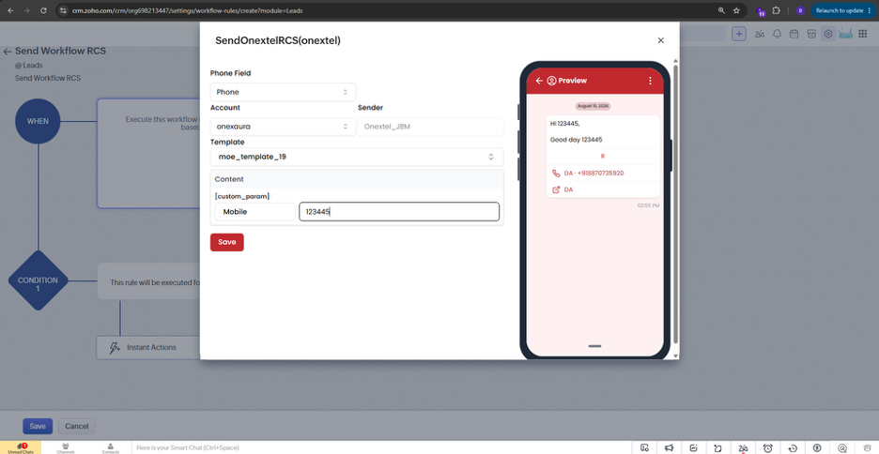Open the Zia assistant icon in CRM header
This screenshot has width=879, height=454.
click(x=760, y=34)
